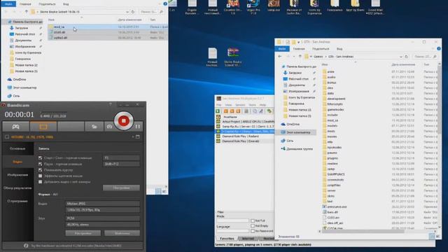Select the bass.dll file in GTA explorer
The image size is (448, 252).
click(x=332, y=212)
